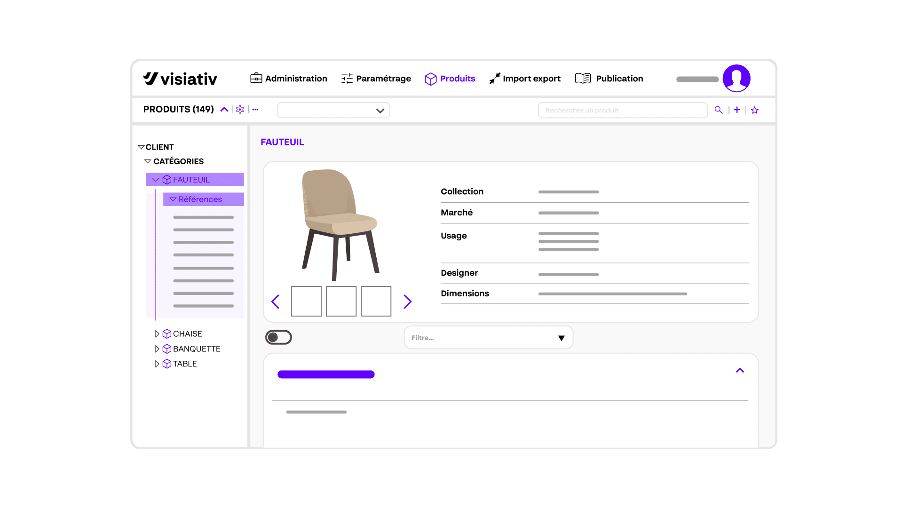Click the Administration briefcase icon

[256, 78]
